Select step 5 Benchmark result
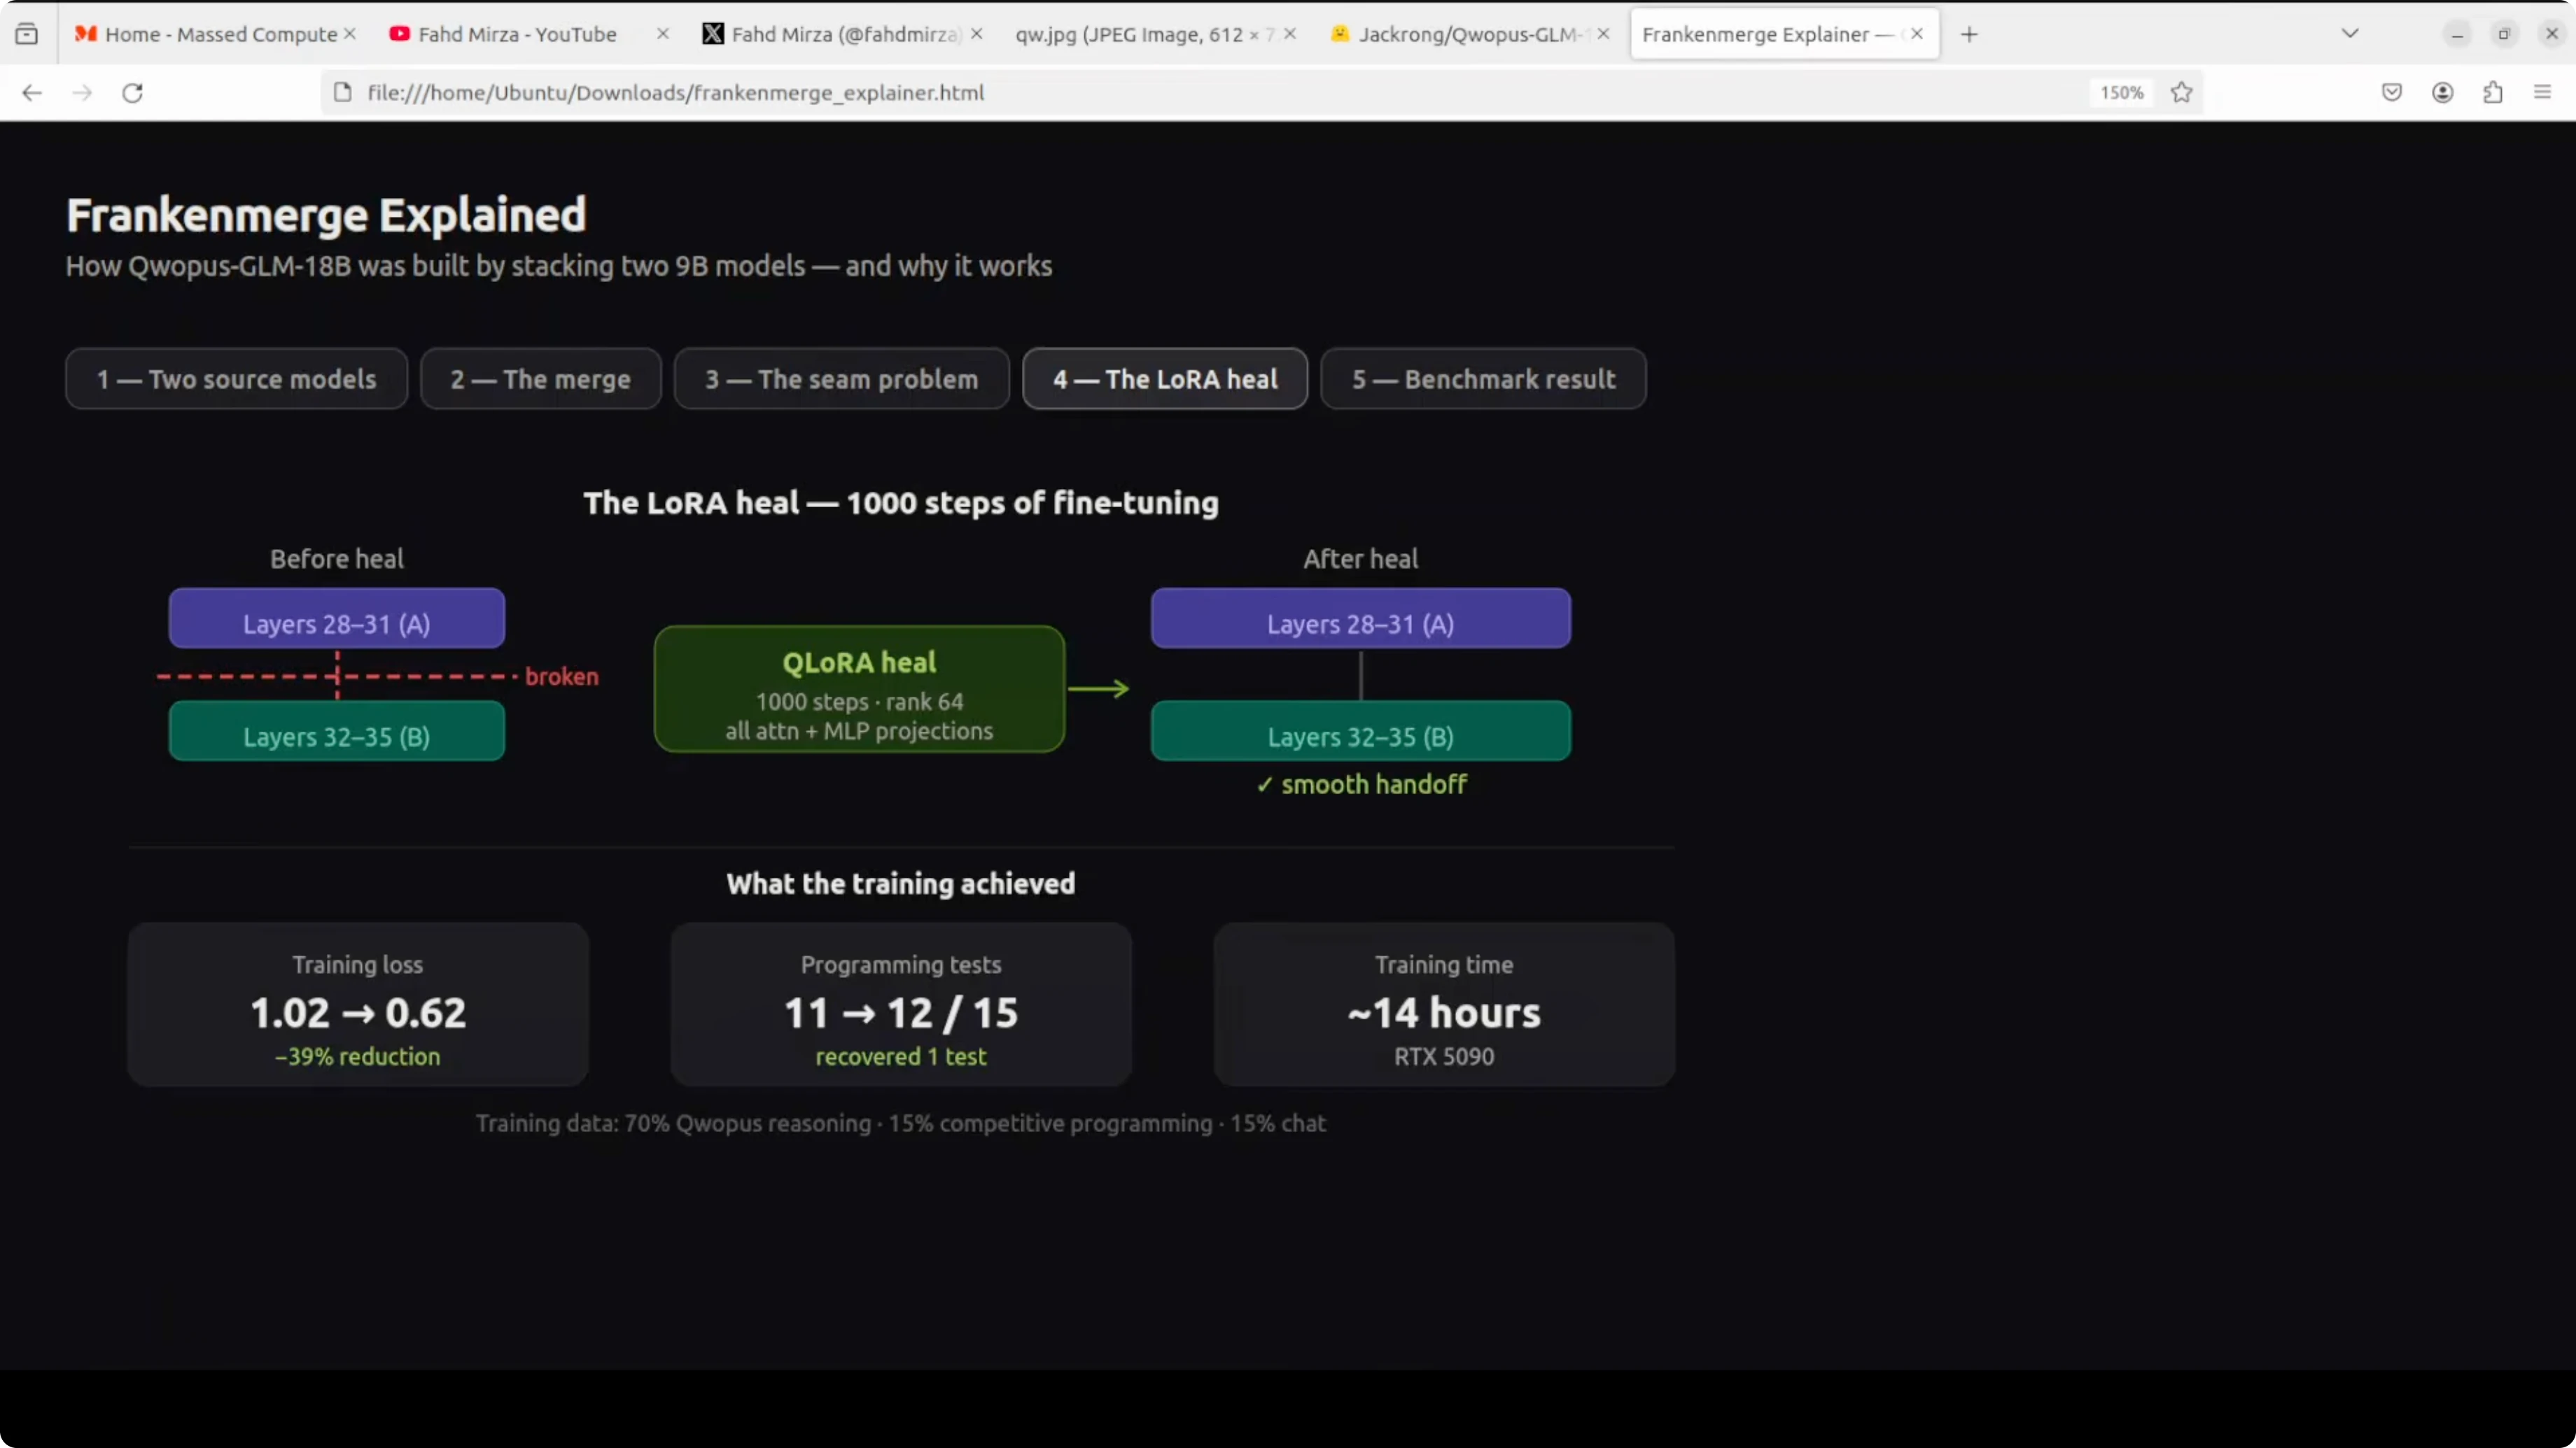 tap(1483, 378)
